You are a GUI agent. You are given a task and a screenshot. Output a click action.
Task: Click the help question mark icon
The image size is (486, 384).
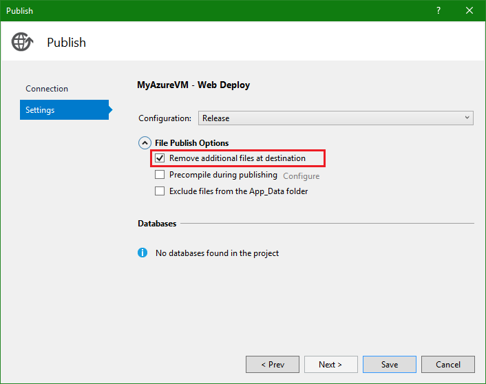tap(439, 10)
